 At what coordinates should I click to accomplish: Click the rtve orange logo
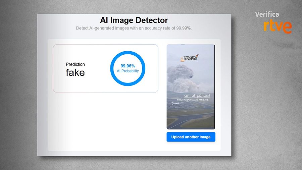[277, 26]
